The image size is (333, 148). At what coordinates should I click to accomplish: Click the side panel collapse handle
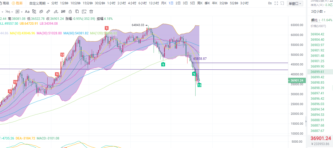(x=306, y=121)
